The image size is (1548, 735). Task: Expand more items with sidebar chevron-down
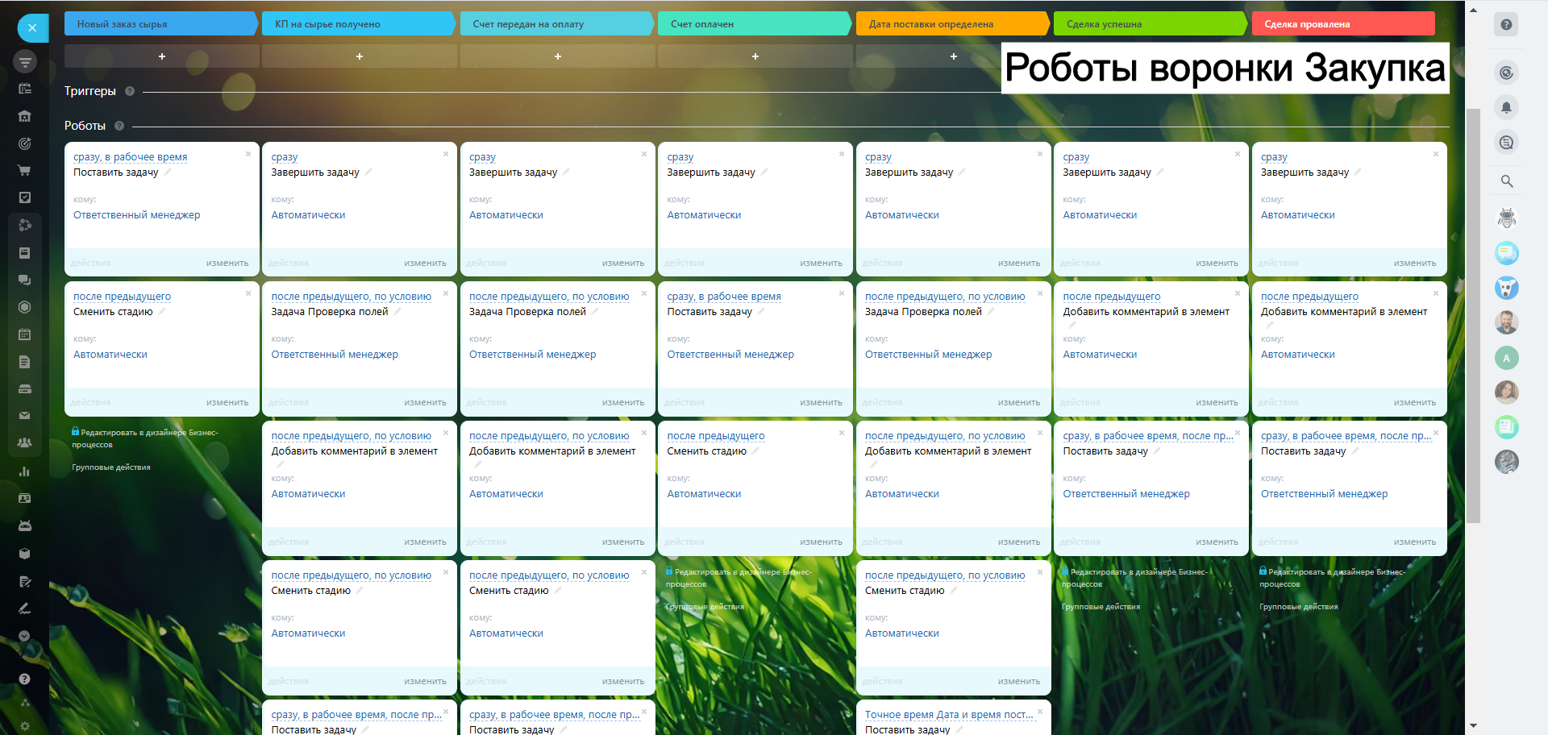coord(25,636)
